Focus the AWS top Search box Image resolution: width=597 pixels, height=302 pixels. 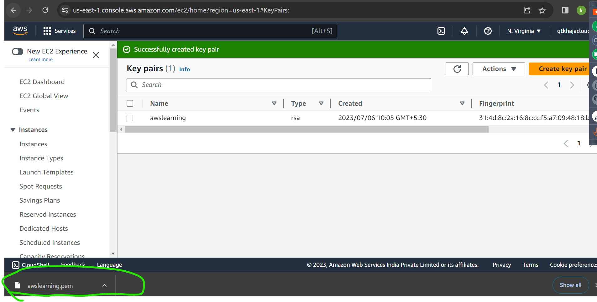(x=210, y=31)
